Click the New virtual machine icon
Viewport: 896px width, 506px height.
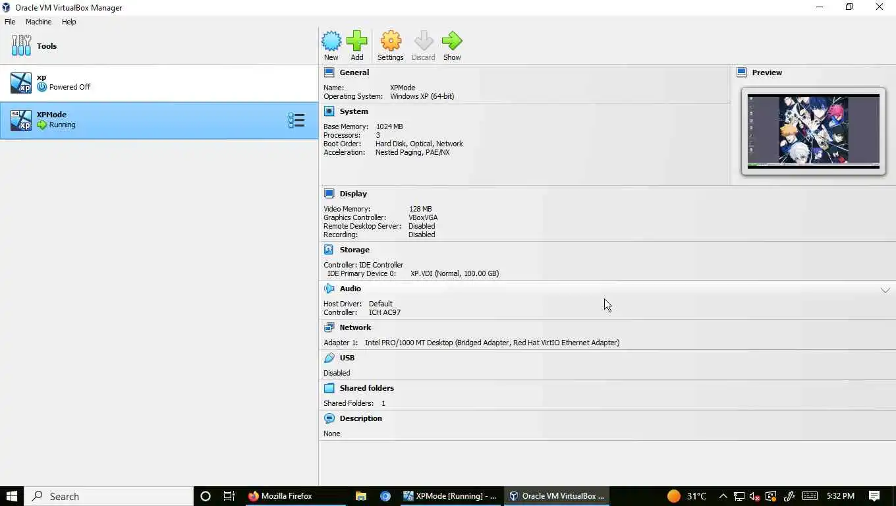[x=331, y=41]
